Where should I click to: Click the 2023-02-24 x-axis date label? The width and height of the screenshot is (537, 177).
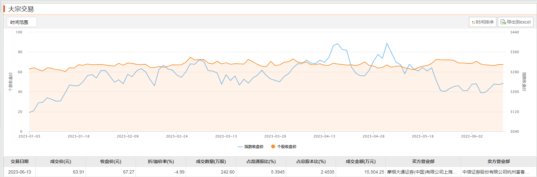[x=177, y=136]
